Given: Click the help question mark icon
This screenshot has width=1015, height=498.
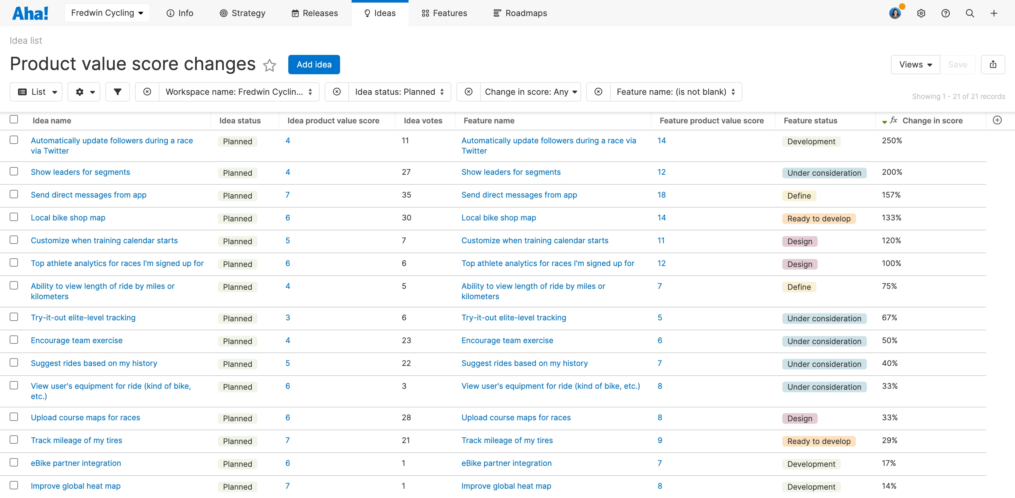Looking at the screenshot, I should tap(945, 13).
